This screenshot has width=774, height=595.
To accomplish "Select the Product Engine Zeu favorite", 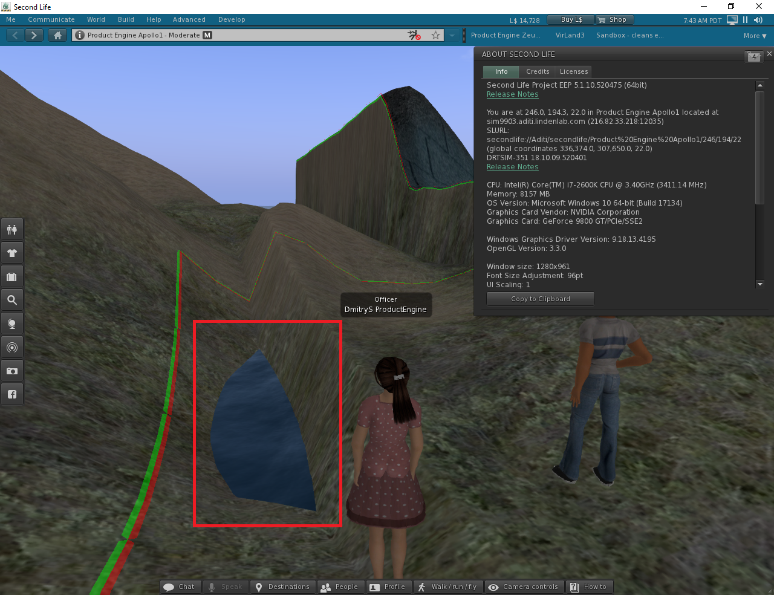I will pos(506,35).
